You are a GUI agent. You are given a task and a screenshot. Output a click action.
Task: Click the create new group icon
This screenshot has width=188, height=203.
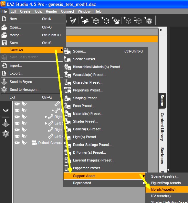coord(105,20)
